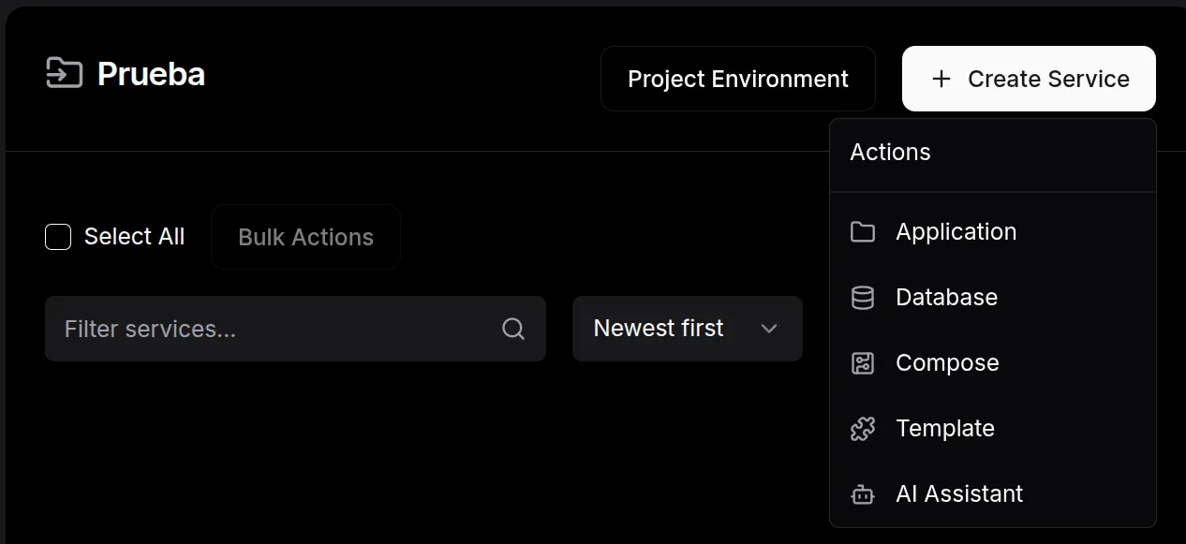Click the Select All label text
The image size is (1186, 544).
click(134, 237)
